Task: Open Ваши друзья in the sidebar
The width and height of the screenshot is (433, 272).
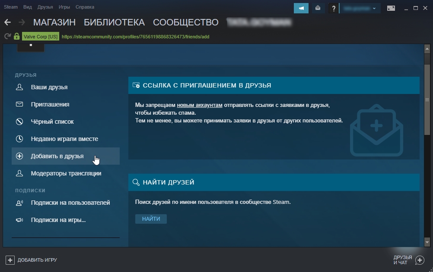Action: pos(65,87)
